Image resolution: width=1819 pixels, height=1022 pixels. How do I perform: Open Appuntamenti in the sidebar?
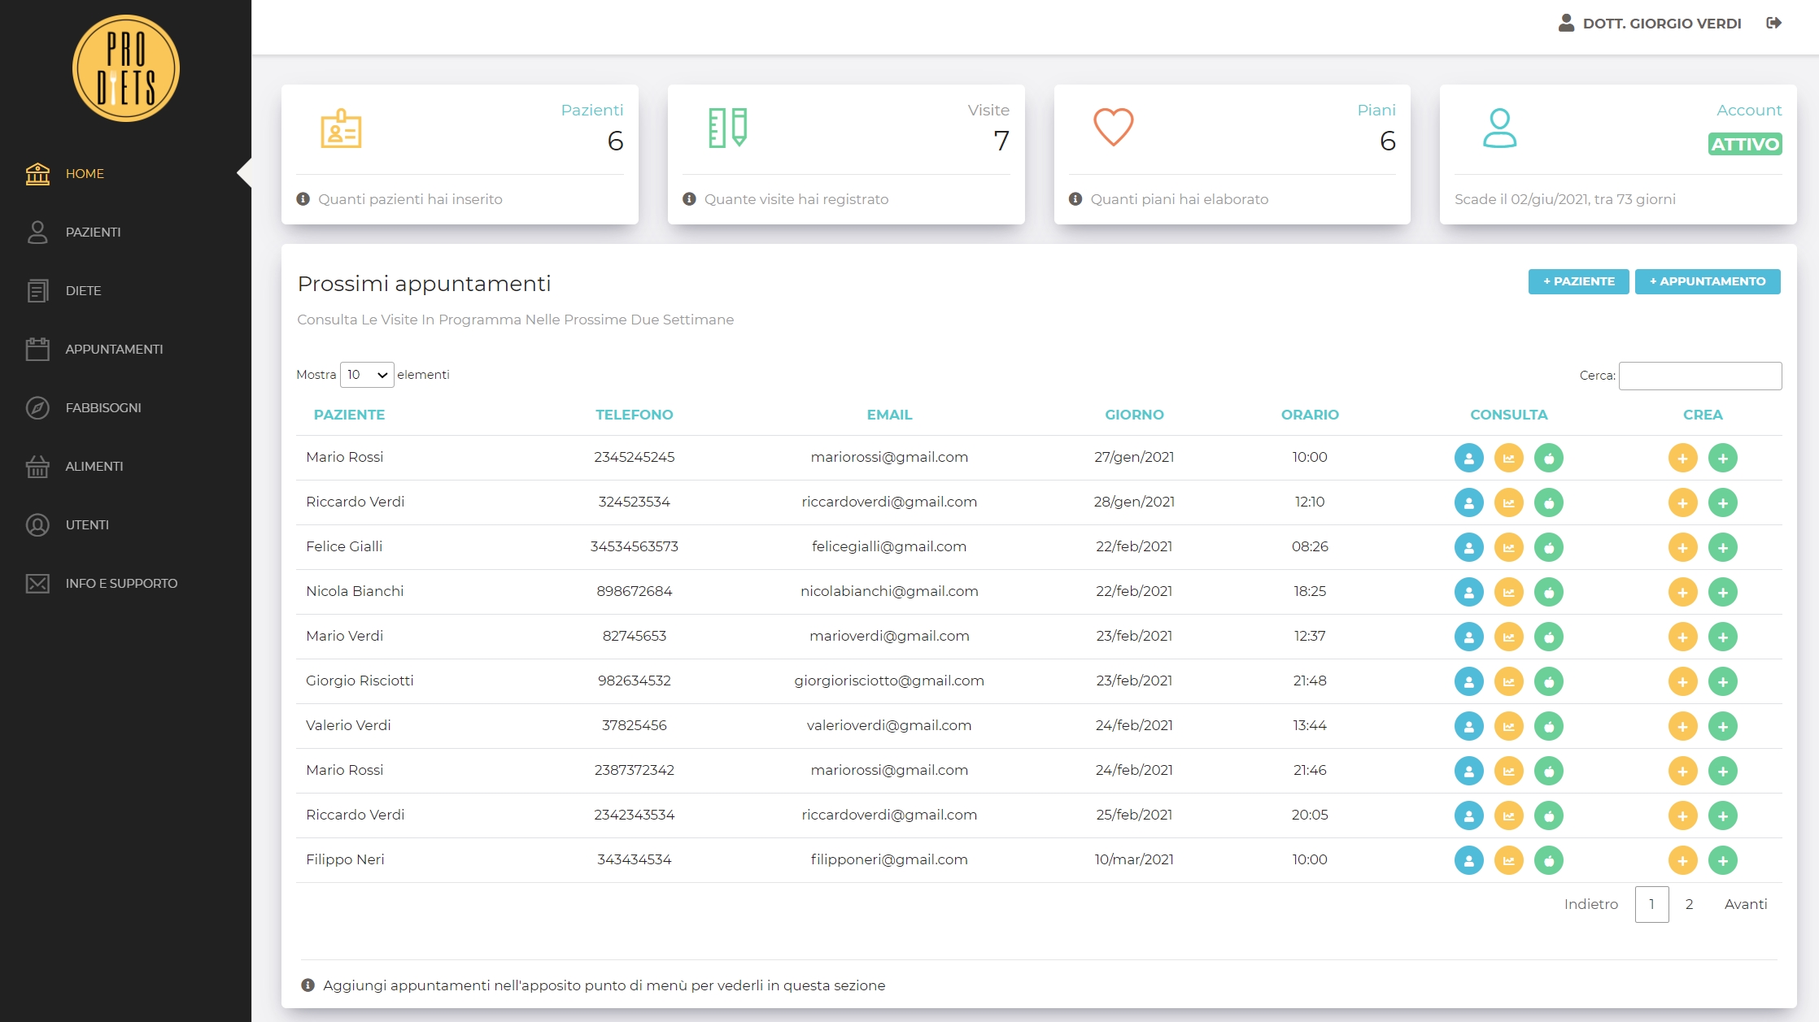pos(114,349)
